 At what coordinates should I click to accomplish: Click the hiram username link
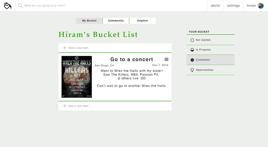(251, 6)
